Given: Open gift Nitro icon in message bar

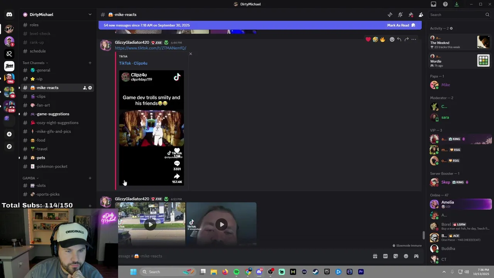Looking at the screenshot, I should tap(375, 256).
